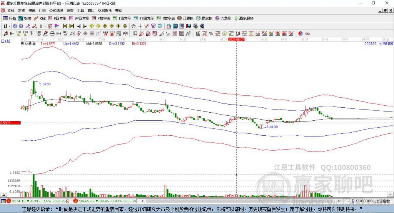Open the P数字表 tool
Viewport: 394px width, 213px height.
(101, 18)
